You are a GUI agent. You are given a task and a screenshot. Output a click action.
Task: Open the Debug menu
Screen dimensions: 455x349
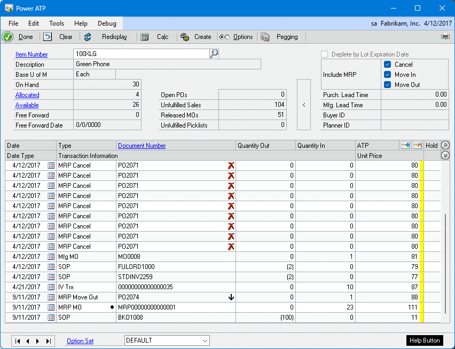click(107, 23)
